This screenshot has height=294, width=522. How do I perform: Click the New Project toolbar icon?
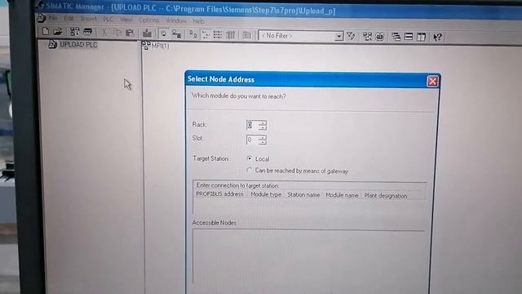tap(46, 31)
